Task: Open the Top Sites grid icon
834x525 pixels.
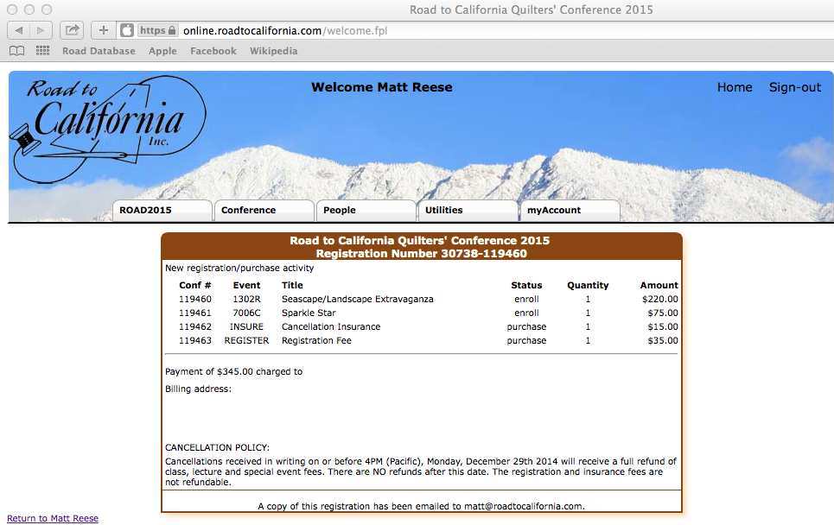Action: [x=42, y=51]
